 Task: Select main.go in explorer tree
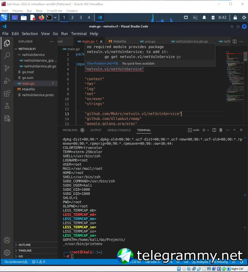(x=35, y=83)
